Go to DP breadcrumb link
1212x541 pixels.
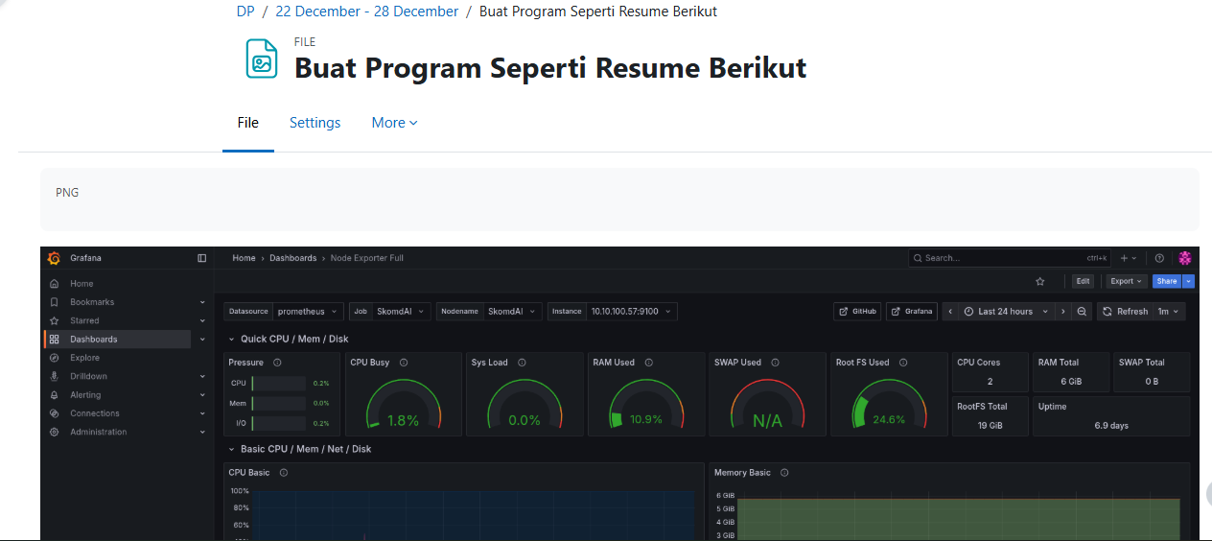tap(245, 12)
